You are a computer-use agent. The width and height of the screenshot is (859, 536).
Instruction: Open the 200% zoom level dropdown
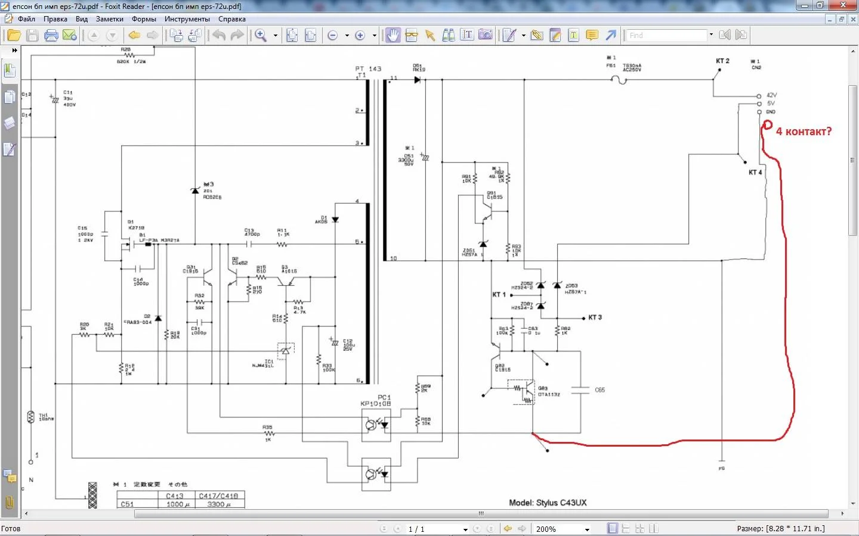coord(587,529)
